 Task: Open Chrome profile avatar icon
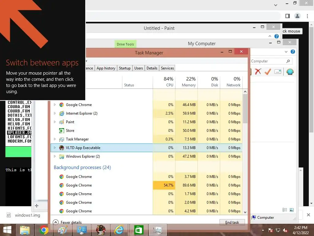(297, 16)
